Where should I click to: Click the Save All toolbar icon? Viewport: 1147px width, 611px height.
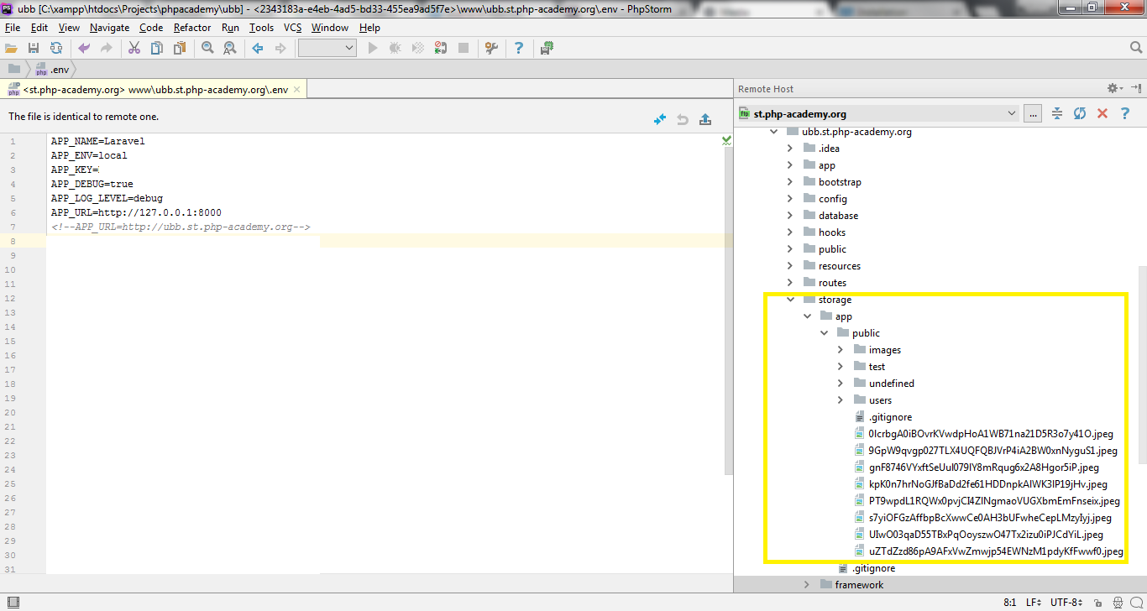[34, 49]
